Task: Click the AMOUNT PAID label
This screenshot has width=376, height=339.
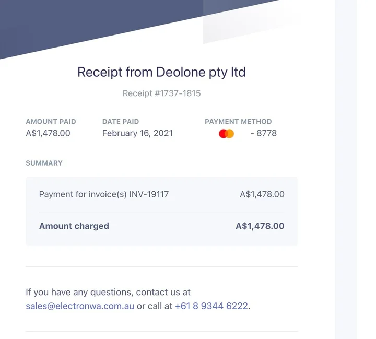Action: point(51,122)
